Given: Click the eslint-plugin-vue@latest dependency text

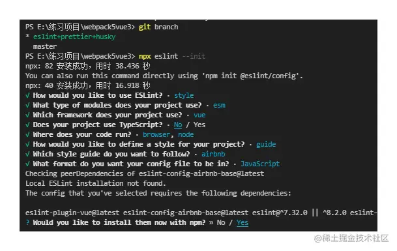Looking at the screenshot, I should click(72, 213).
